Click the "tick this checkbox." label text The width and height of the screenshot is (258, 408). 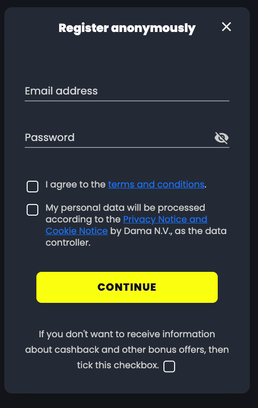tap(118, 365)
